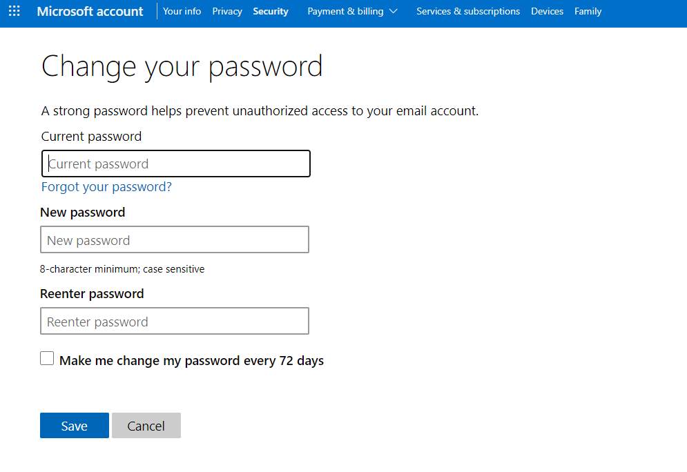Open the Your info page
The image size is (687, 472).
[182, 11]
